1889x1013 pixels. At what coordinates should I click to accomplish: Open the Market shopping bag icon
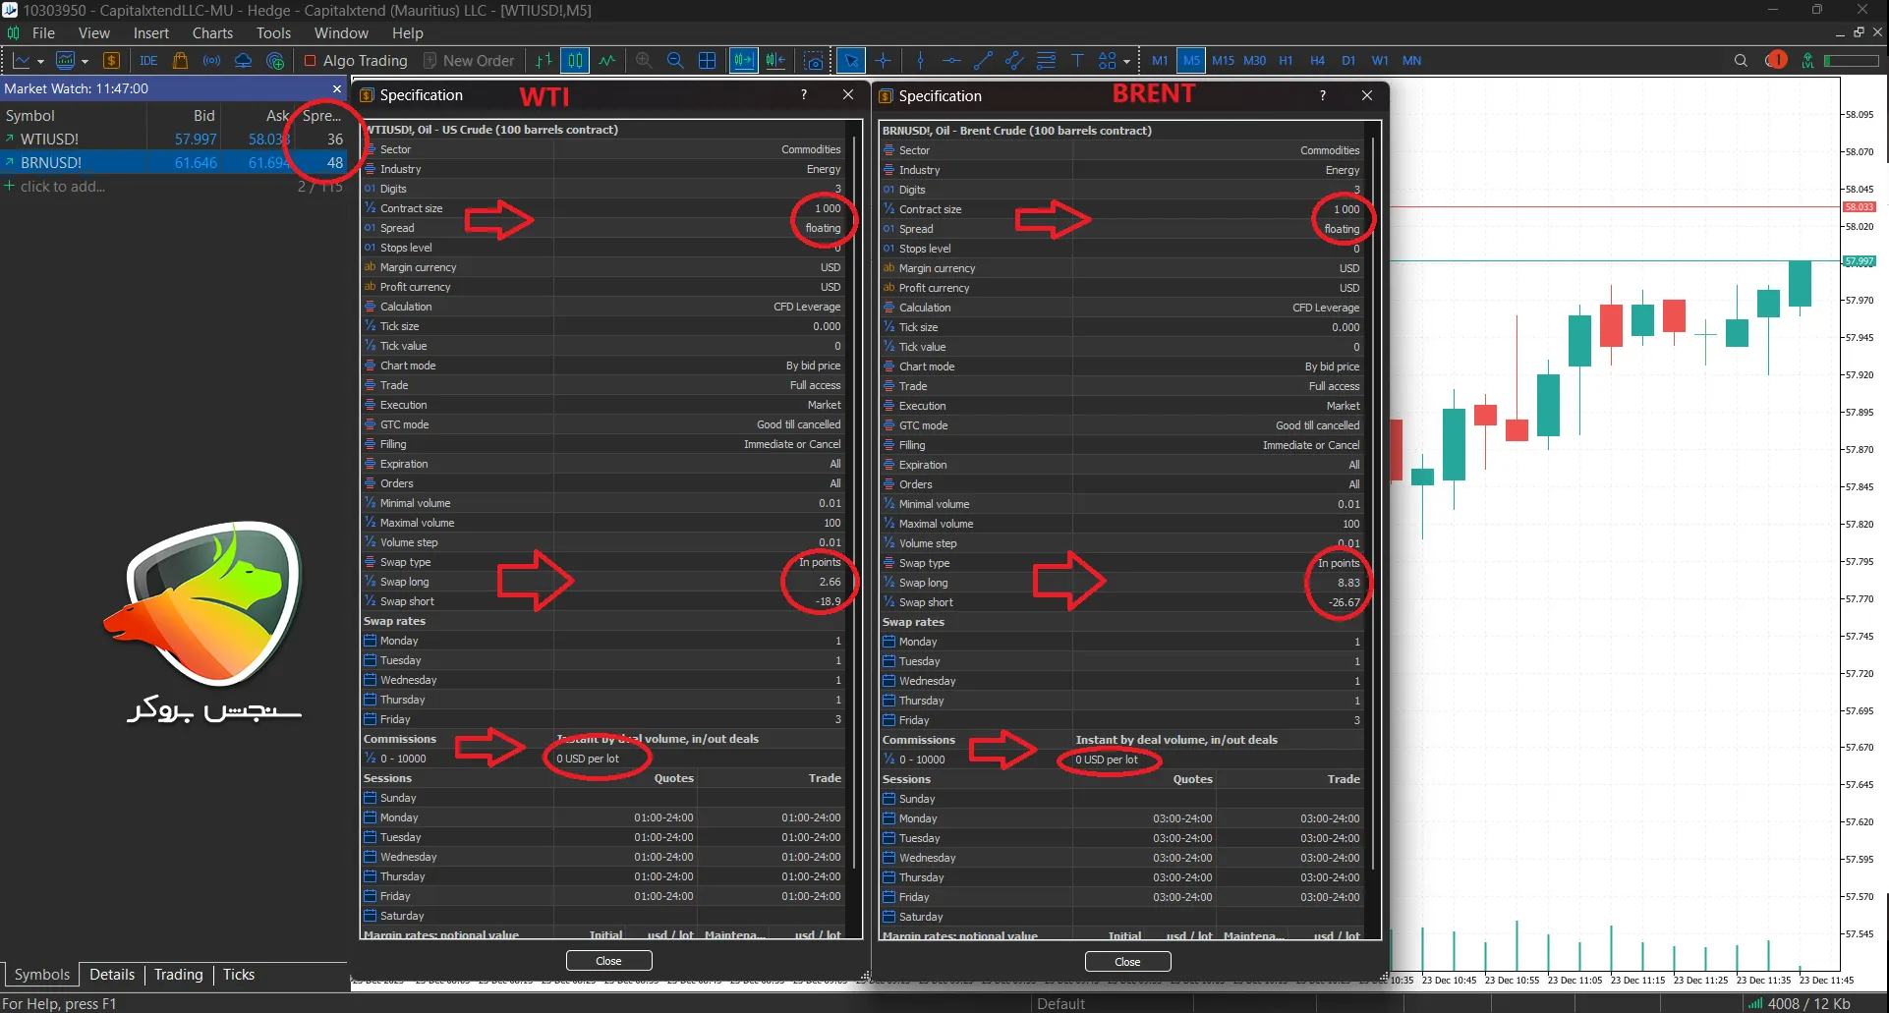click(180, 61)
